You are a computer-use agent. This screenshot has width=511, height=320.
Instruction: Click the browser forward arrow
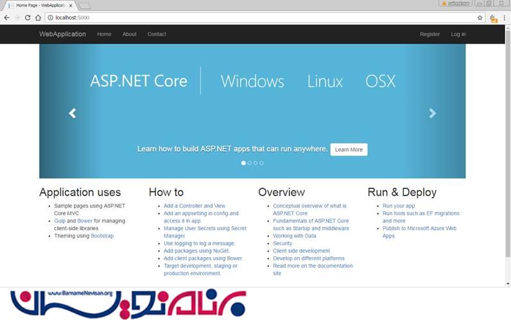click(x=17, y=17)
